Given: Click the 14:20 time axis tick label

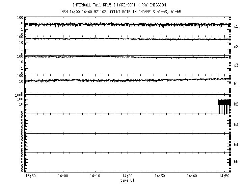Looking at the screenshot, I should click(128, 176).
